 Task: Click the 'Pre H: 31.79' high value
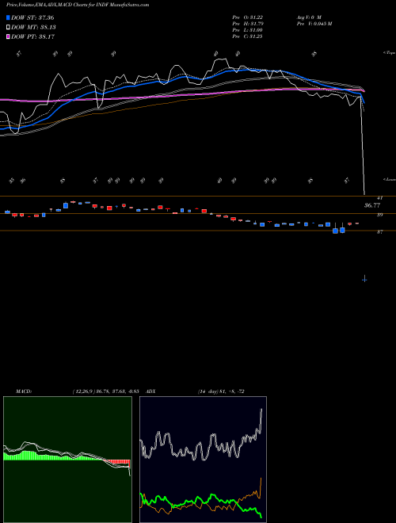tap(247, 24)
